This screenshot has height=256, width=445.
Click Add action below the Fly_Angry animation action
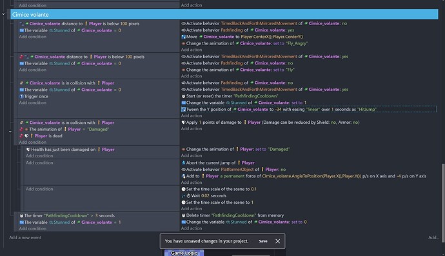[192, 50]
